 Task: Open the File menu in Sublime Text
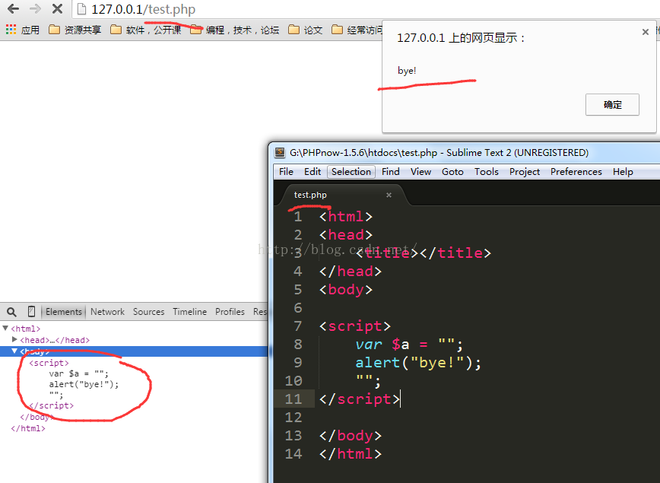(x=286, y=172)
